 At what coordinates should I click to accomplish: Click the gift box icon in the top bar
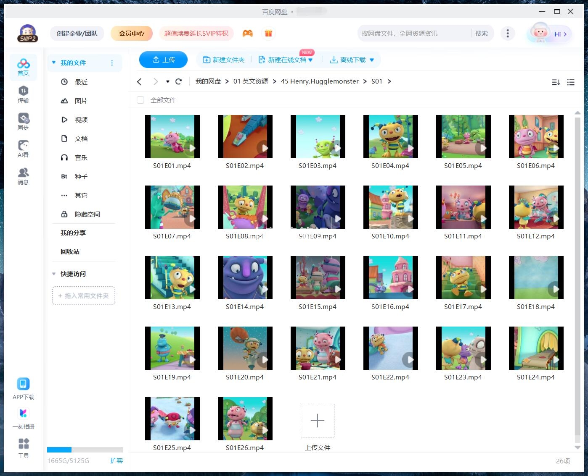tap(268, 33)
